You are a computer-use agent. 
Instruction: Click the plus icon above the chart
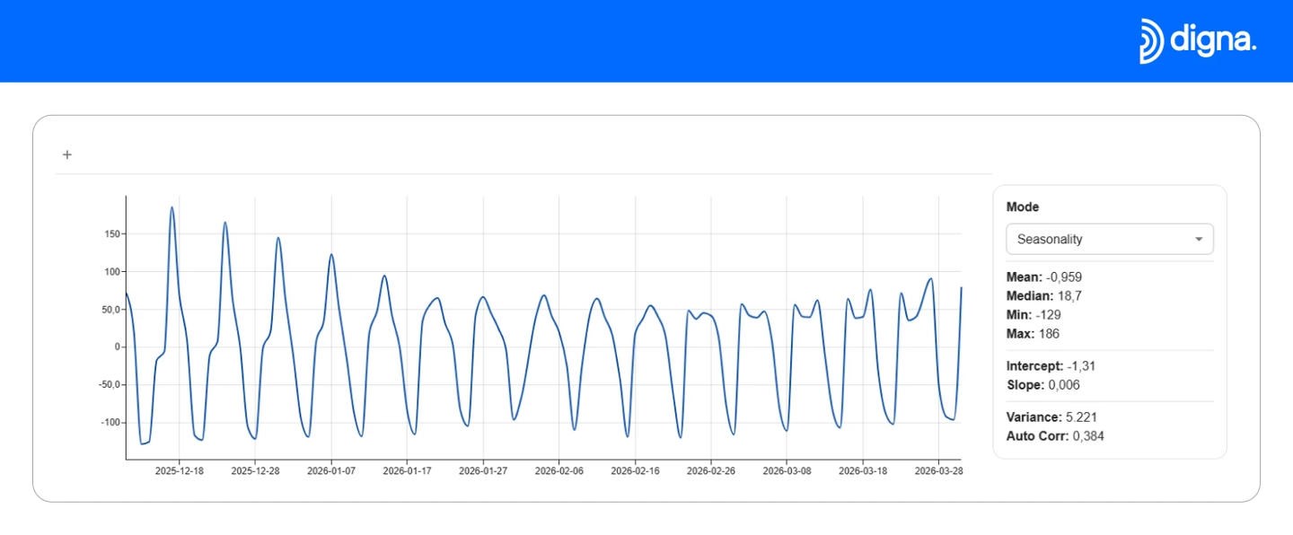(x=67, y=154)
